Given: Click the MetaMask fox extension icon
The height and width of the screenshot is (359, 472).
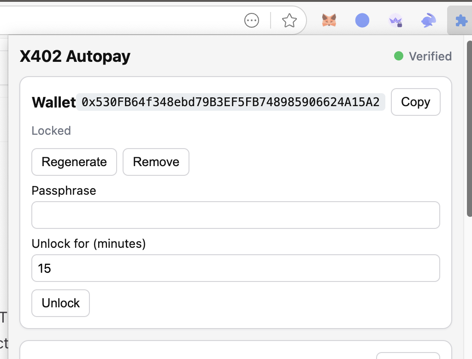Looking at the screenshot, I should click(x=329, y=20).
